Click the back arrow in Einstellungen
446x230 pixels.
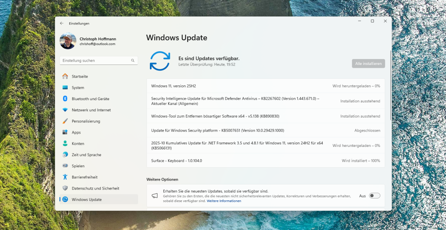[x=62, y=23]
